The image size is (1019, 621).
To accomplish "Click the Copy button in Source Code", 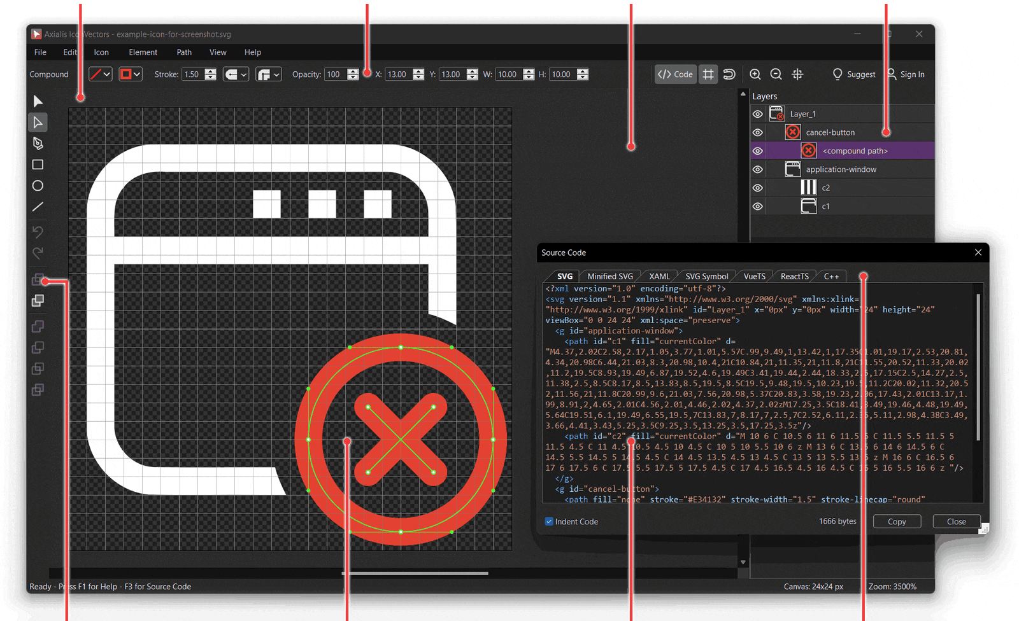I will (897, 522).
